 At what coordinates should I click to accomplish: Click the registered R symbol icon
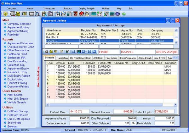[x=117, y=14]
